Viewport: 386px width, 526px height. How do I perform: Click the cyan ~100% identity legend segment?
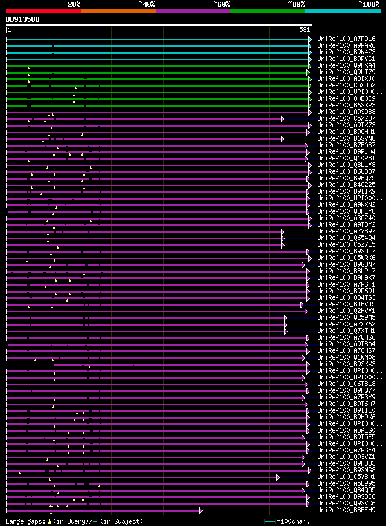click(x=343, y=11)
